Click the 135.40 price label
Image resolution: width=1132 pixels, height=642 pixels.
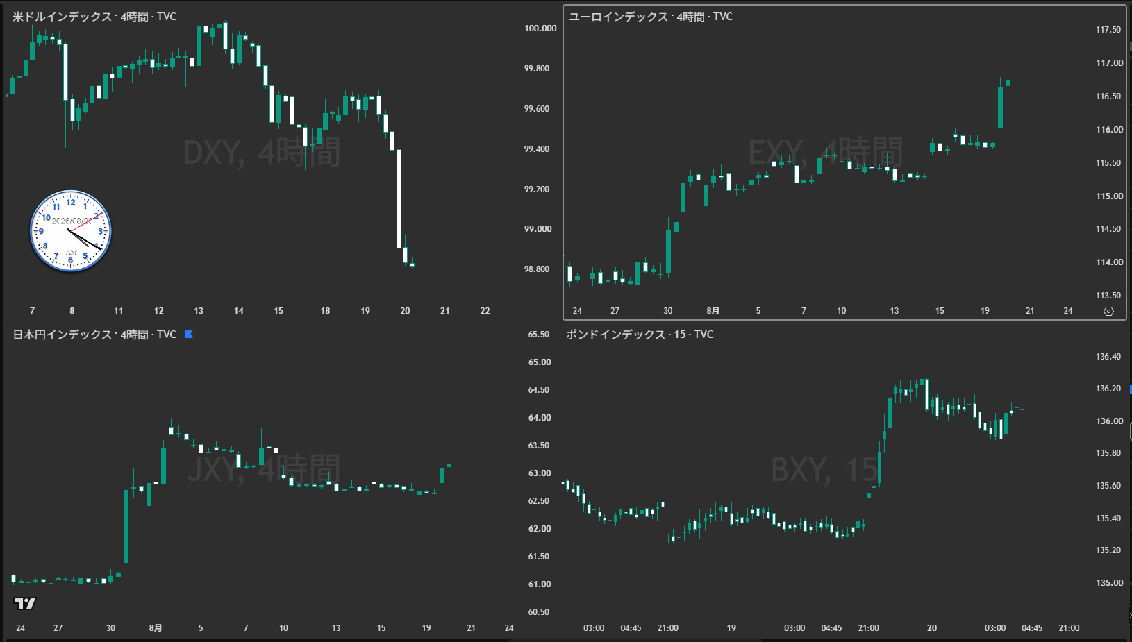pyautogui.click(x=1108, y=518)
